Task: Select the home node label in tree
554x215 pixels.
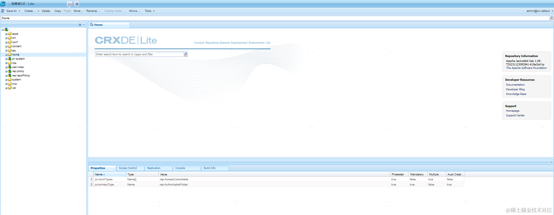Action: pos(16,55)
